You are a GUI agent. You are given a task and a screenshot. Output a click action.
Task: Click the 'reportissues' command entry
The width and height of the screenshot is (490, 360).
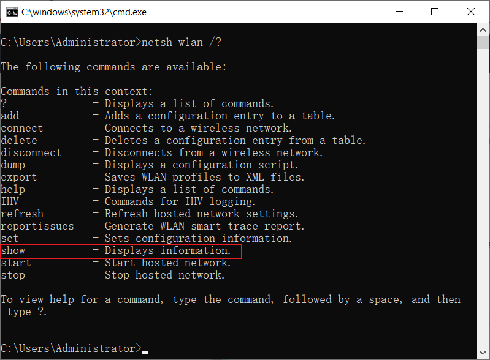click(x=37, y=227)
